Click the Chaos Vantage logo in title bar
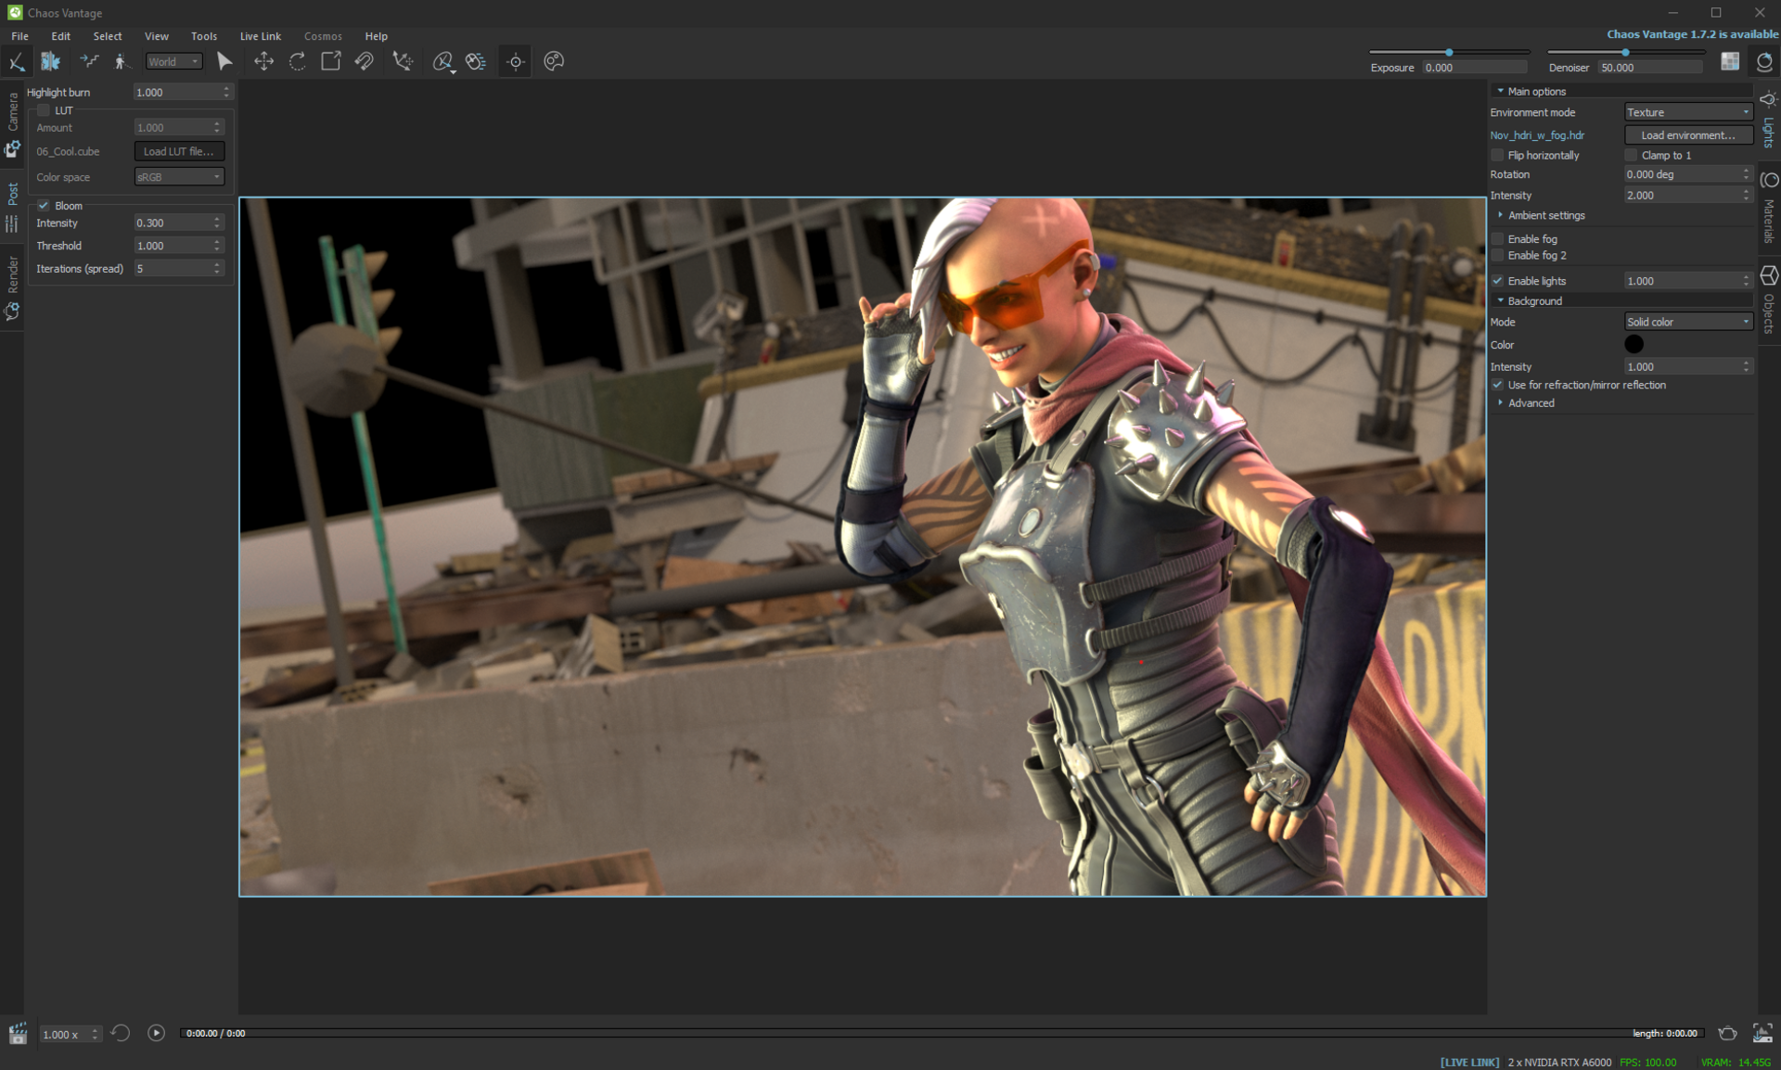Viewport: 1781px width, 1070px height. (x=15, y=12)
